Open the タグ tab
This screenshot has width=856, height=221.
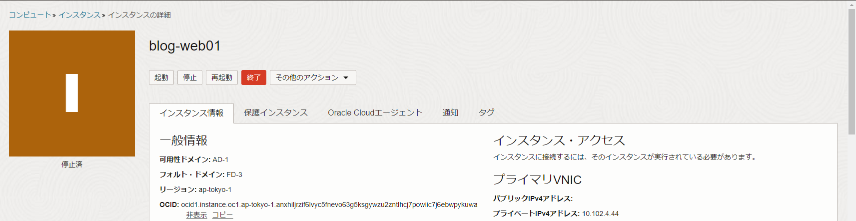point(486,113)
